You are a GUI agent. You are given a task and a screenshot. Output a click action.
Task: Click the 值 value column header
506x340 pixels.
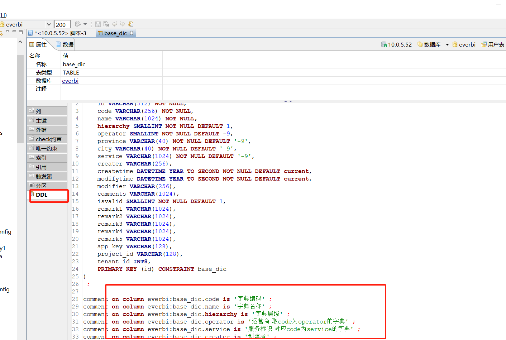pyautogui.click(x=66, y=56)
